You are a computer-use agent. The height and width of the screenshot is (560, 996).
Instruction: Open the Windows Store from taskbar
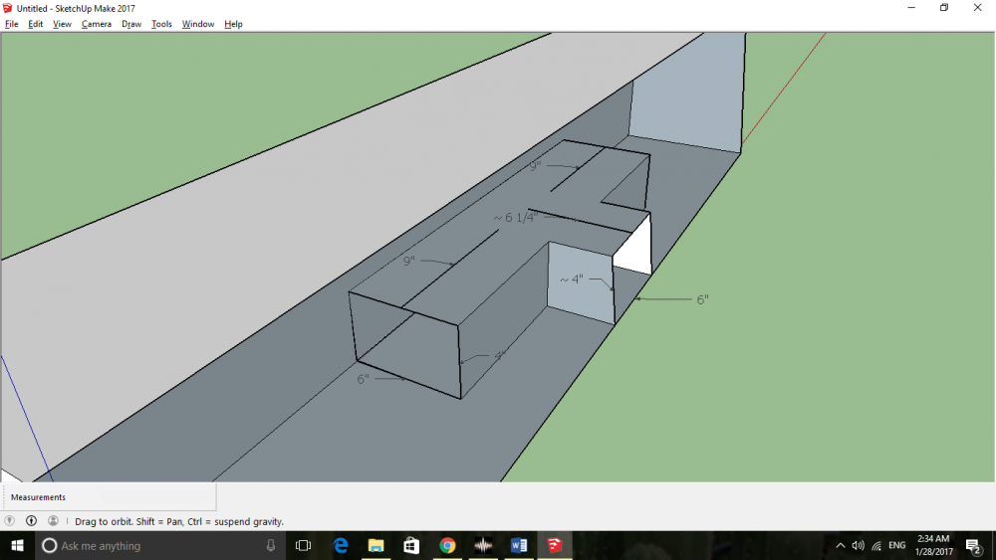tap(411, 545)
